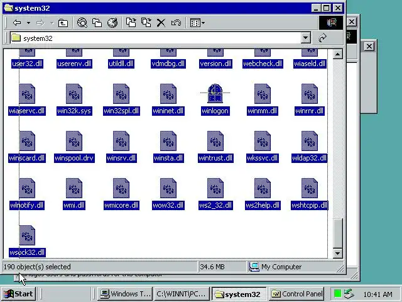The height and width of the screenshot is (302, 402).
Task: Click the wkssvc.dll file name
Action: point(263,158)
